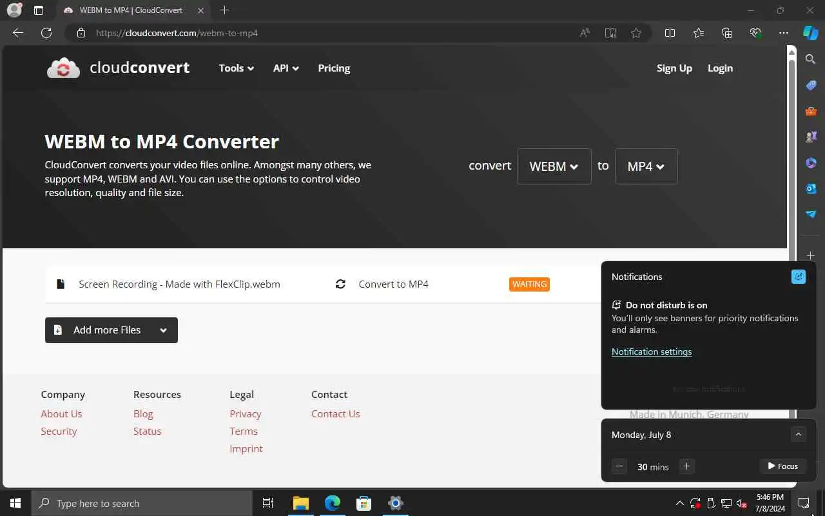825x516 pixels.
Task: Click the convert arrows icon beside Convert to MP4
Action: point(340,284)
